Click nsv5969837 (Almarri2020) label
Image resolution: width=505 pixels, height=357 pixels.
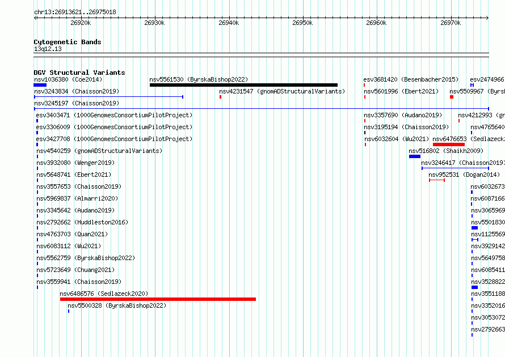77,198
